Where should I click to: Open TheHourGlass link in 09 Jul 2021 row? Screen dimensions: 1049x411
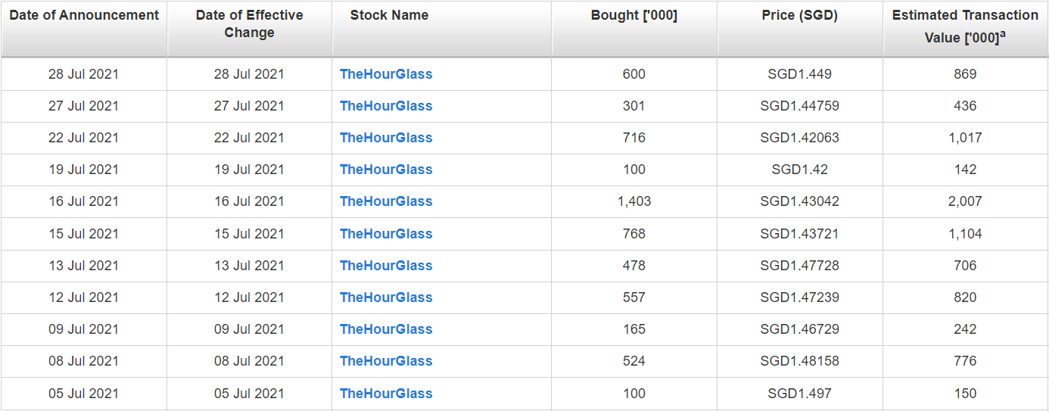386,329
